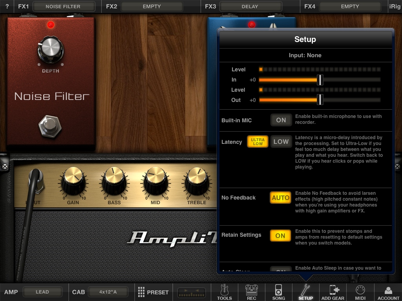Screen dimensions: 402x301
Task: Open FX4 Empty slot selector
Action: (x=350, y=6)
